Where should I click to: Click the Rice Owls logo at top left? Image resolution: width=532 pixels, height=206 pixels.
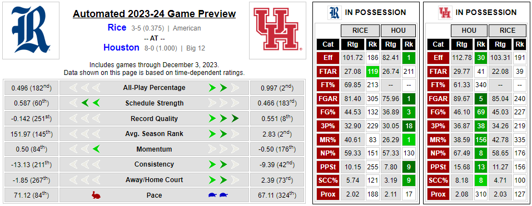pos(31,30)
